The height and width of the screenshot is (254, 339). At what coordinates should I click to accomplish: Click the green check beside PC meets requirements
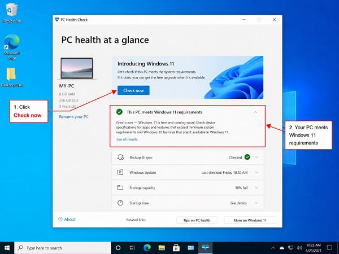pyautogui.click(x=119, y=112)
